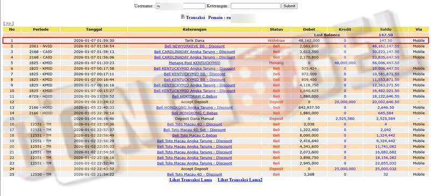The width and height of the screenshot is (431, 196).
Task: Open the [>>] navigation link
Action: [x=8, y=24]
